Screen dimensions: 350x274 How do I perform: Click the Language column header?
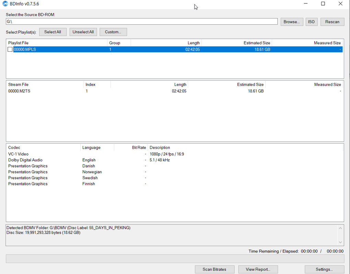(97, 148)
